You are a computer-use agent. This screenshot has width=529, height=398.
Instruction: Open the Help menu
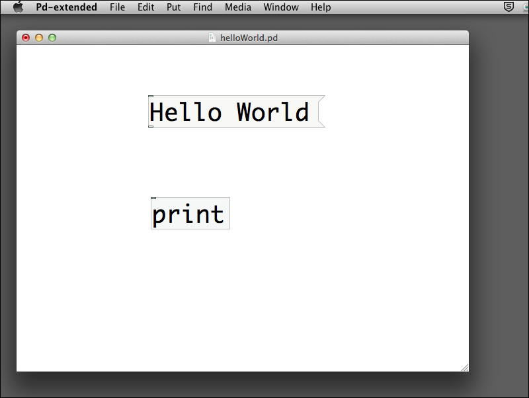coord(321,7)
